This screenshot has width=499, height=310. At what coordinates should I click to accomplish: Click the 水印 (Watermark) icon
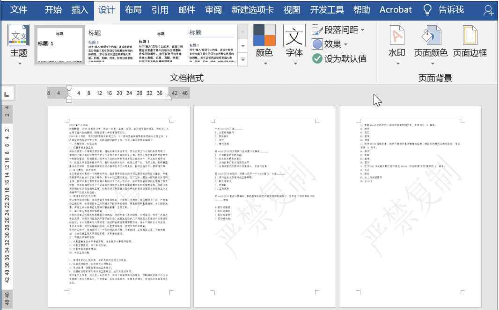point(396,36)
